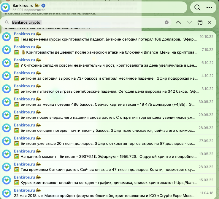
Task: Open result '22 мая 2018 г. в Москве пройдет форум'
Action: coord(108,193)
